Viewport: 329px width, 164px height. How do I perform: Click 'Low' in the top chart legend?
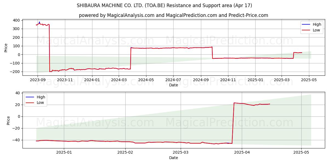[316, 30]
